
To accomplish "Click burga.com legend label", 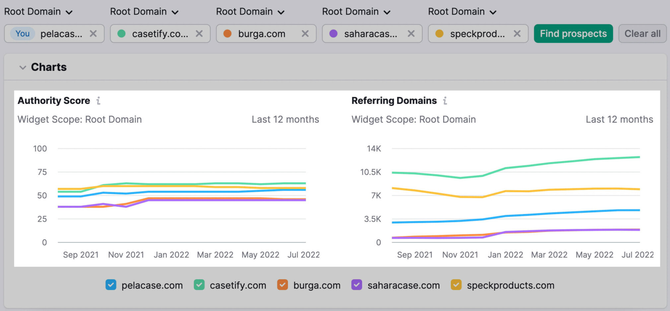I will click(317, 285).
